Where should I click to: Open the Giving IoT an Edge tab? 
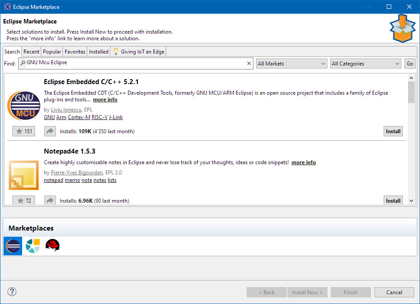[139, 52]
